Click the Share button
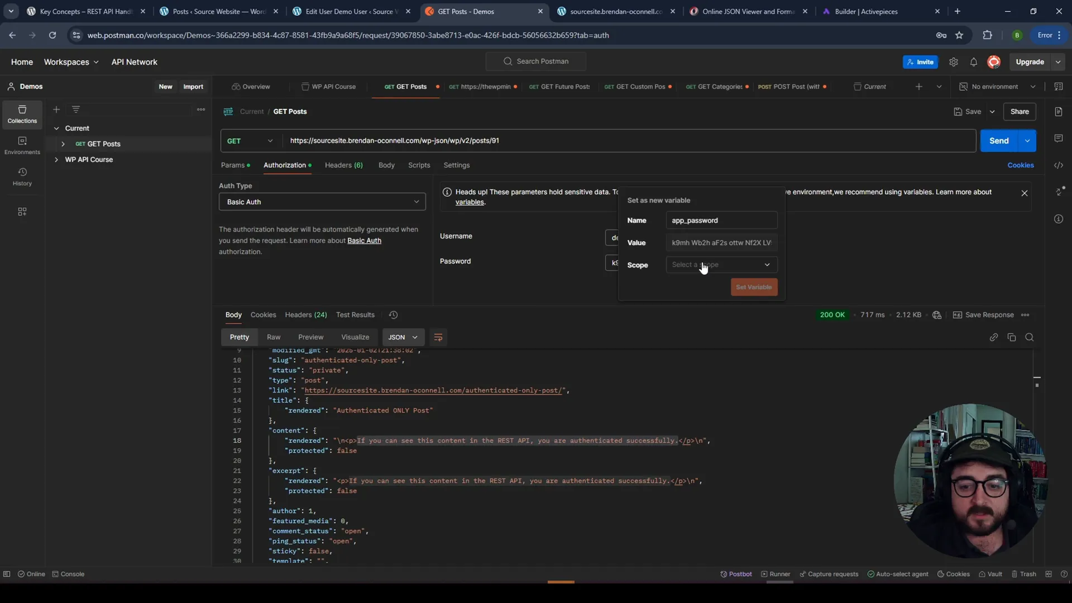1072x603 pixels. tap(1020, 112)
